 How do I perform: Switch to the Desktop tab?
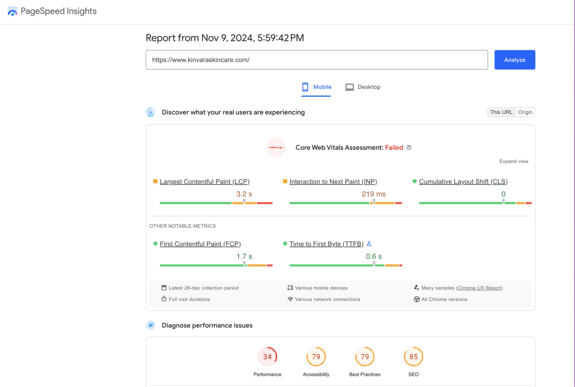point(363,87)
